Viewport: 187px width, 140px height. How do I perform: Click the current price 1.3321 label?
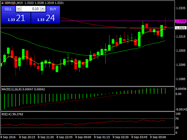point(181,28)
